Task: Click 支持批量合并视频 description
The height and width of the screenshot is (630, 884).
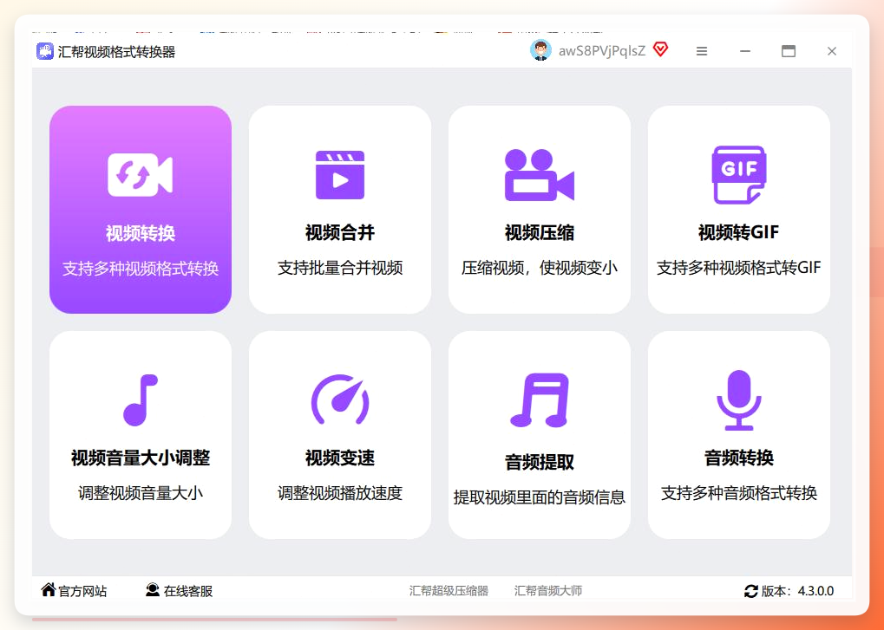Action: 340,268
